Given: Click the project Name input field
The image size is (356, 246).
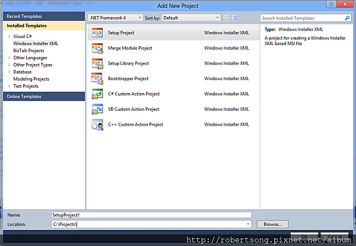Looking at the screenshot, I should [151, 215].
